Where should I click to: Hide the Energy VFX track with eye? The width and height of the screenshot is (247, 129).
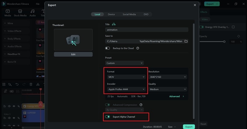pos(14,106)
